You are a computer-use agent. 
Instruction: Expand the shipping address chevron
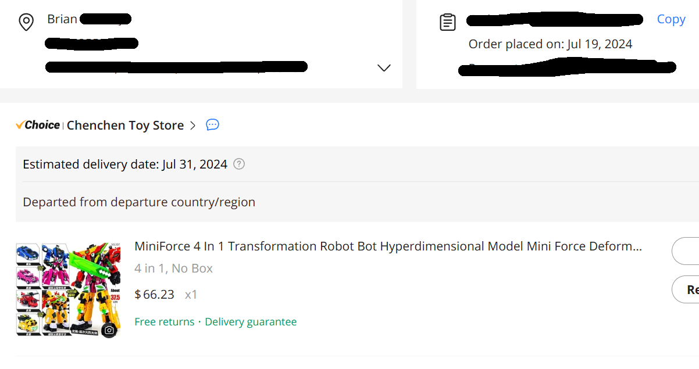(384, 68)
